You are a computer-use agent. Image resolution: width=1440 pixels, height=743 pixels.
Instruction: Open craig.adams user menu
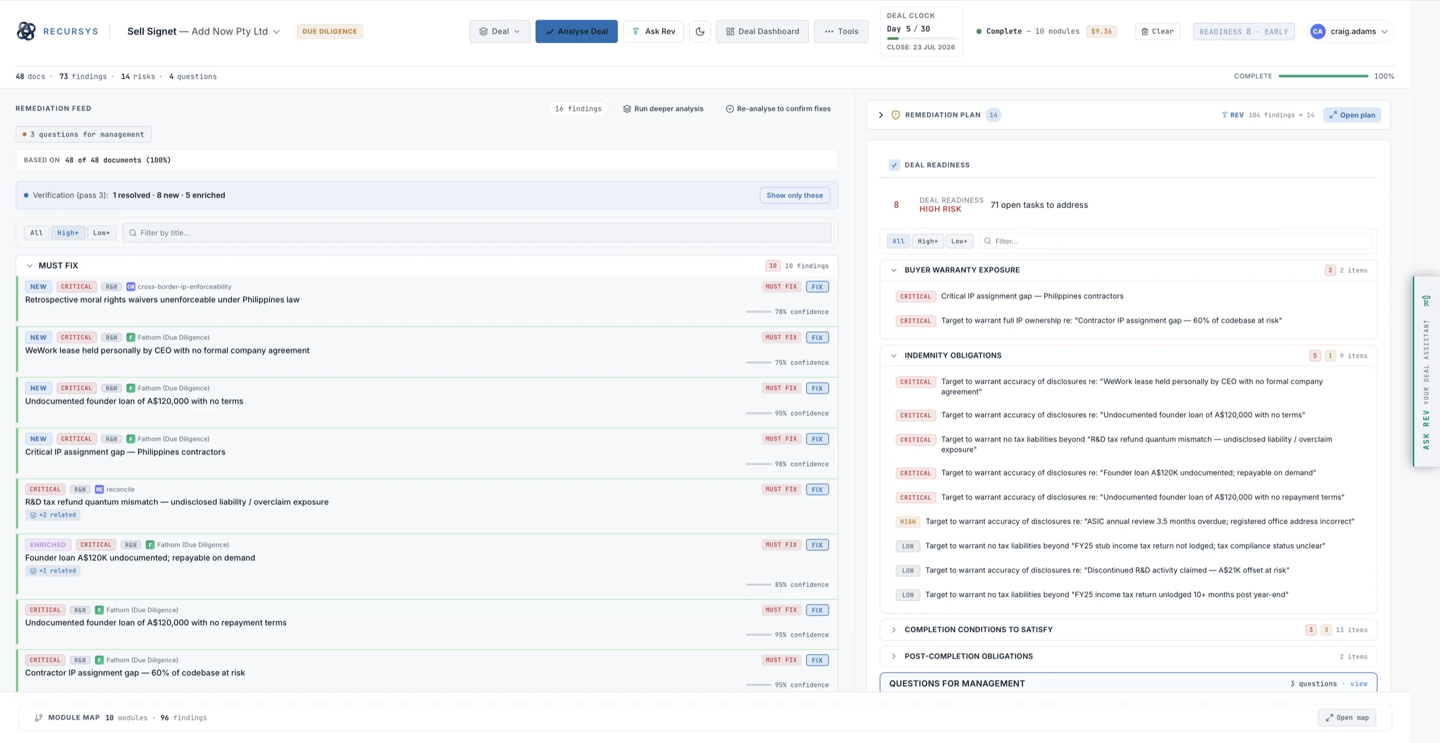point(1350,31)
